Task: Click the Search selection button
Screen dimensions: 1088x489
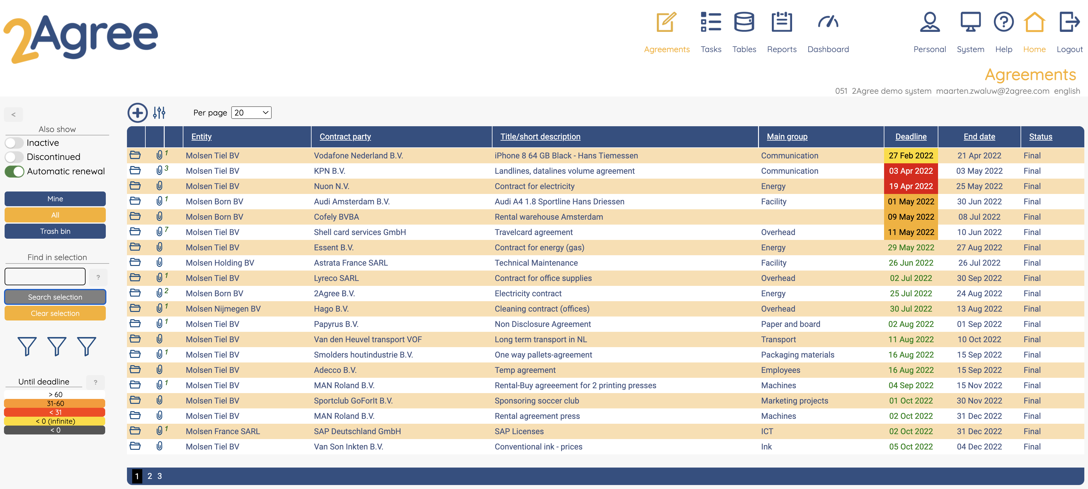Action: pos(55,297)
